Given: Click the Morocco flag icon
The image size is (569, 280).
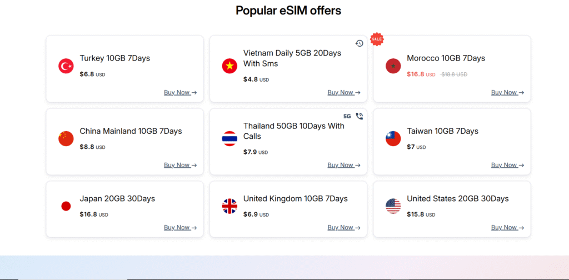Looking at the screenshot, I should click(x=393, y=66).
